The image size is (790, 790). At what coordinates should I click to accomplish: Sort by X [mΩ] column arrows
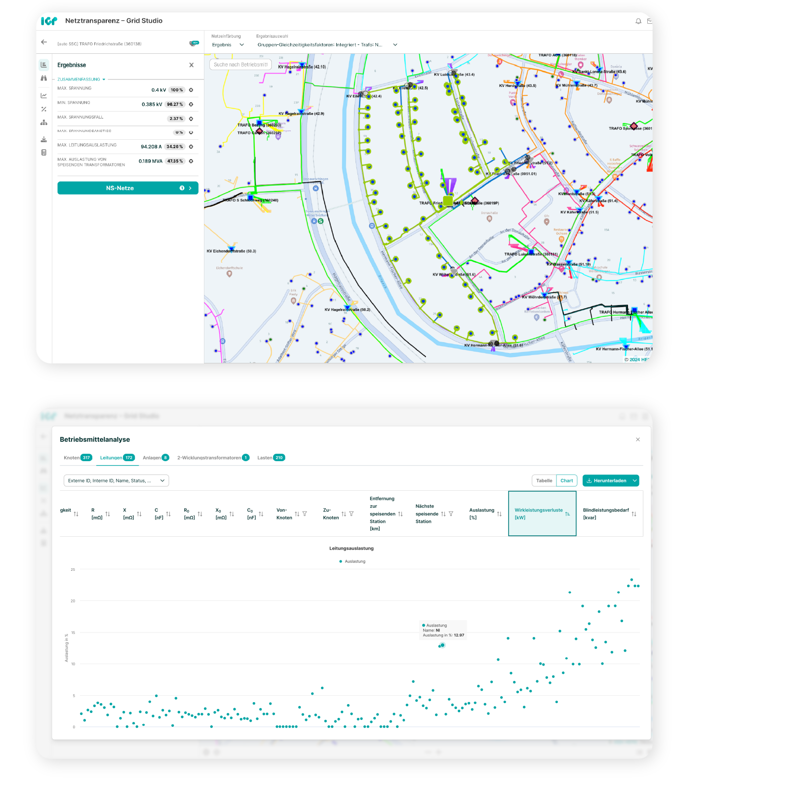pos(139,514)
